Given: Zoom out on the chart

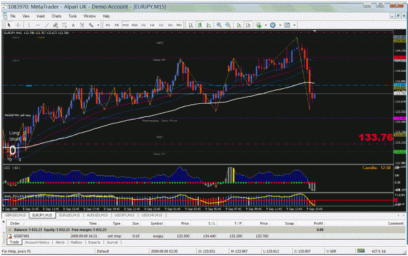Looking at the screenshot, I should pos(228,25).
